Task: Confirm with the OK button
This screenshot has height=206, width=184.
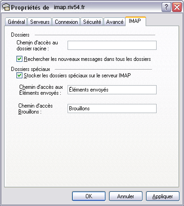Action: tap(89, 196)
